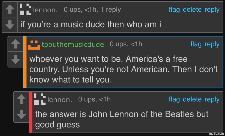Downvote lennon's first comment about music dude
Screen dimensions: 225x136
(10, 25)
